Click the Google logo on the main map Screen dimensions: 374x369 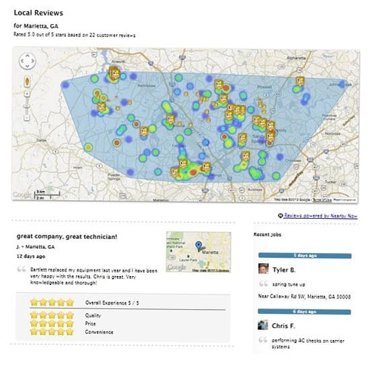[22, 195]
